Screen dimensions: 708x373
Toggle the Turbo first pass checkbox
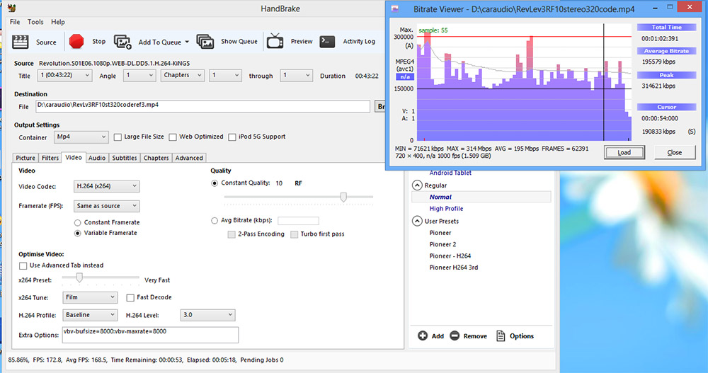click(295, 234)
